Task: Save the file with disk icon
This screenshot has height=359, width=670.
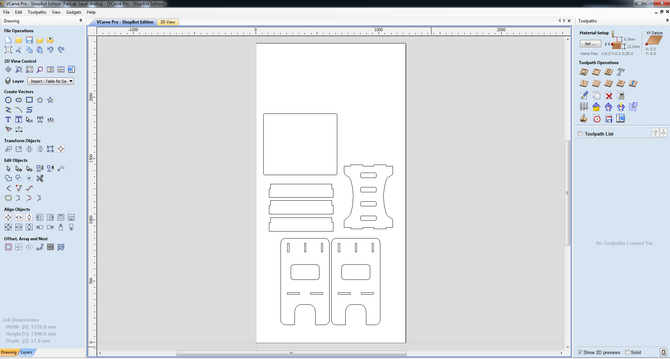Action: pos(29,40)
